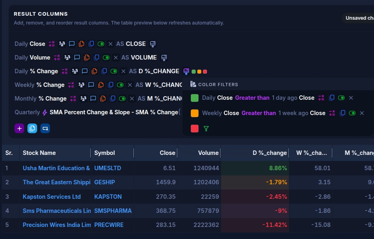Duplicate the Daily Volume column (blue icon)

point(96,58)
